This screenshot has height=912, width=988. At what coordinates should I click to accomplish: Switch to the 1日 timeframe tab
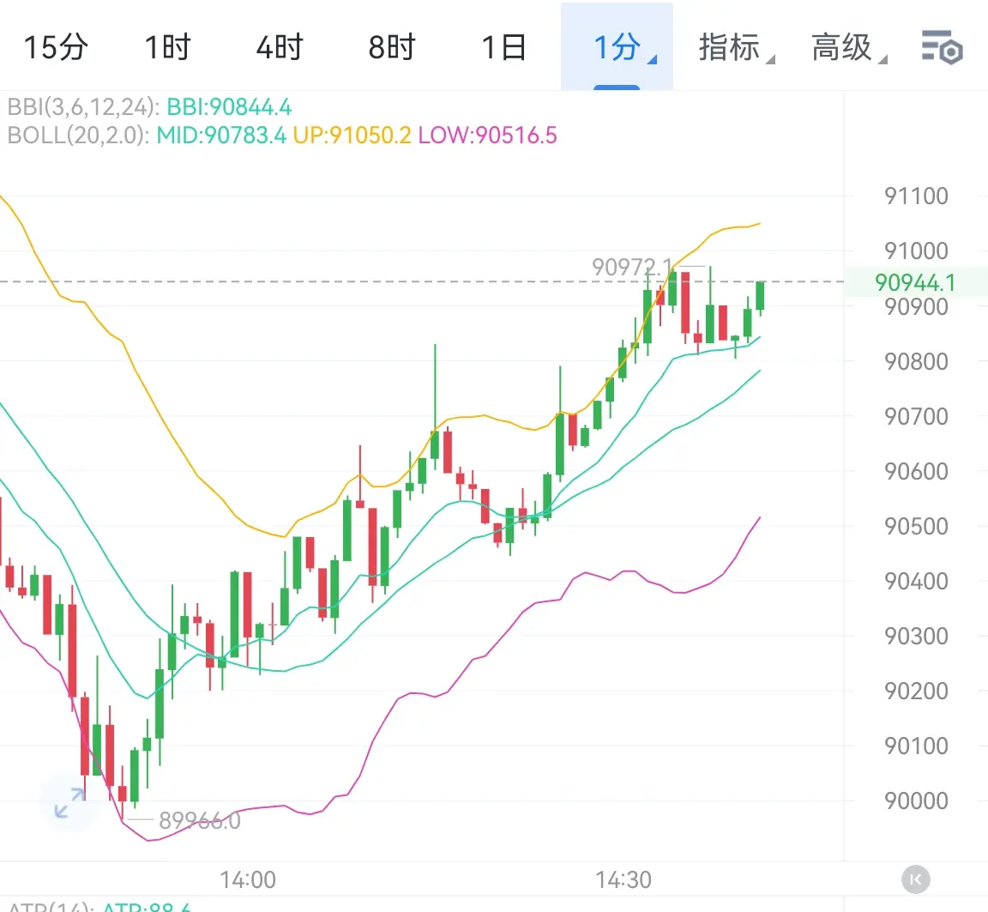pyautogui.click(x=504, y=47)
